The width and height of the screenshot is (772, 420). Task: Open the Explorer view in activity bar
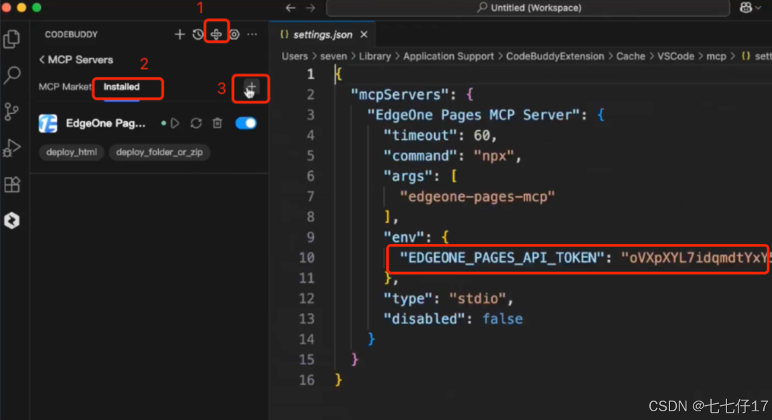tap(12, 38)
